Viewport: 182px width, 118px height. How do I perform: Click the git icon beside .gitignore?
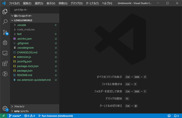point(15,43)
